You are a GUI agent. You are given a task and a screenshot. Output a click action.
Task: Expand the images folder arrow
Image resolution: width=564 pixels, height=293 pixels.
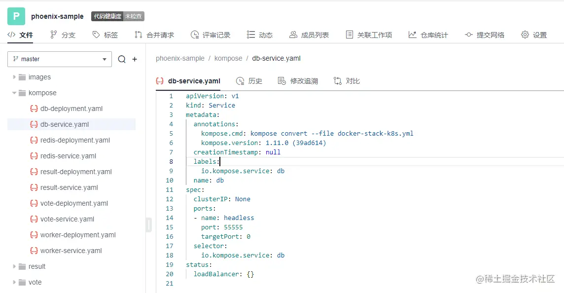click(14, 77)
